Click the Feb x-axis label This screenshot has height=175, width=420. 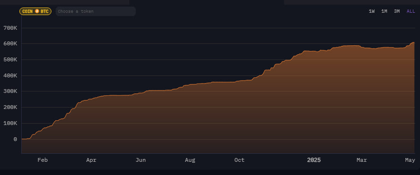42,160
